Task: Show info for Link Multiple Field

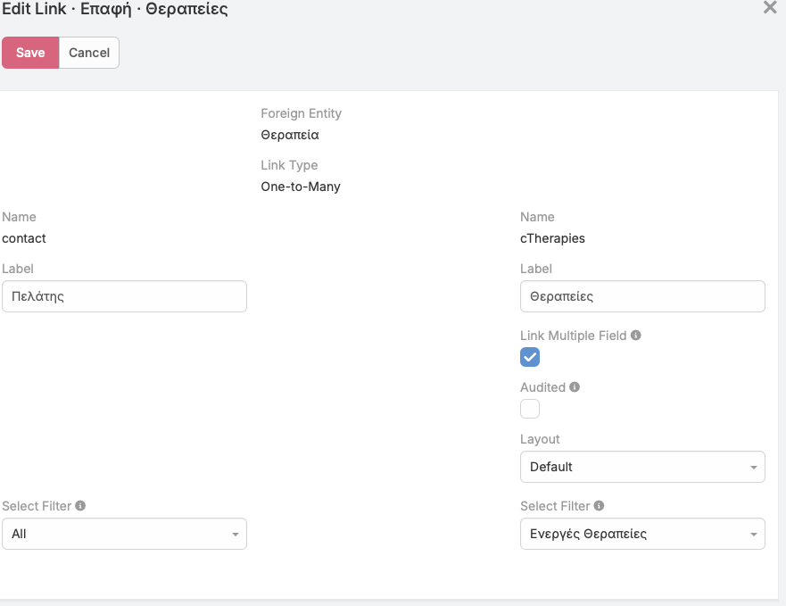Action: click(636, 336)
